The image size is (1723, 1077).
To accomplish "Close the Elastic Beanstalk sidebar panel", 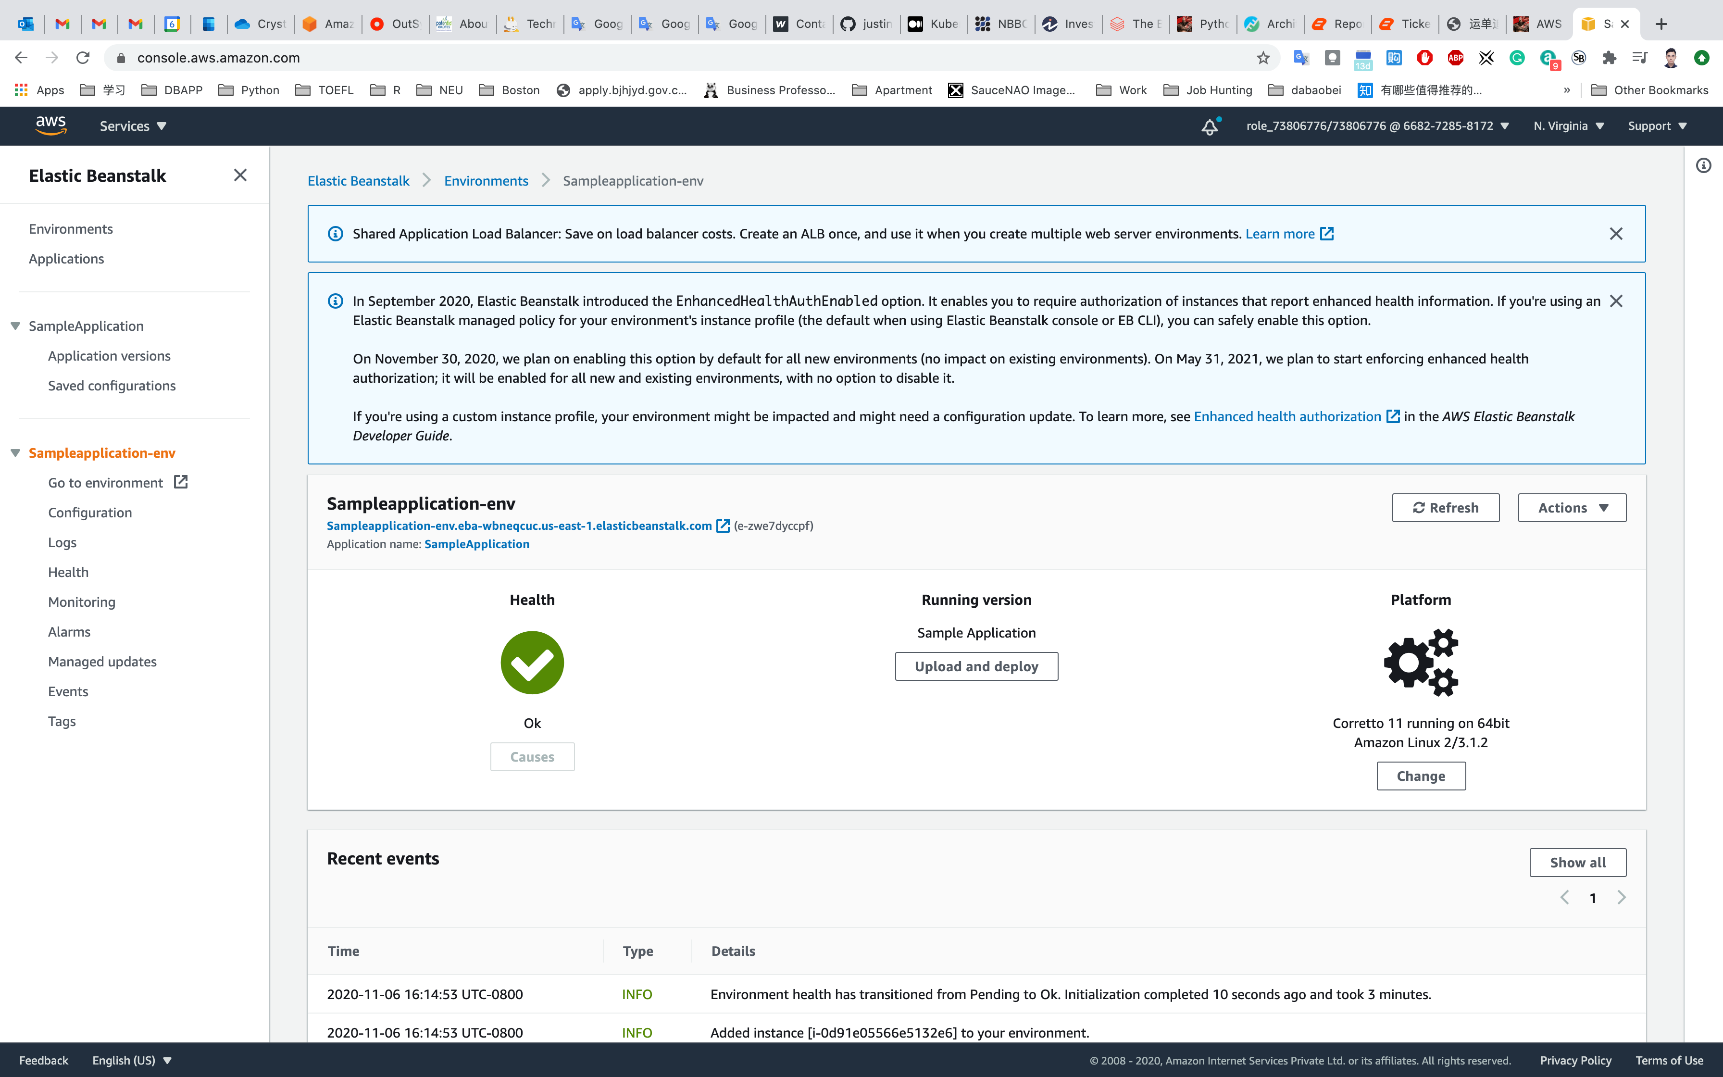I will pos(240,175).
